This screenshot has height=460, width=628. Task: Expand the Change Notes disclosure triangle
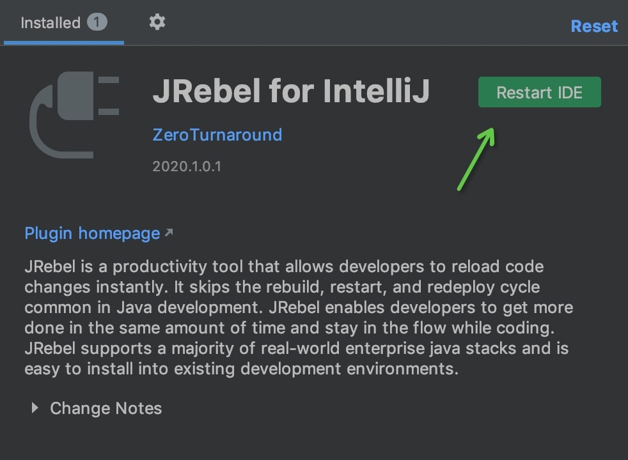pyautogui.click(x=35, y=408)
